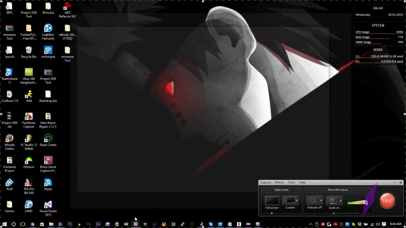406x228 pixels.
Task: Select Custom capture area
Action: tap(290, 200)
